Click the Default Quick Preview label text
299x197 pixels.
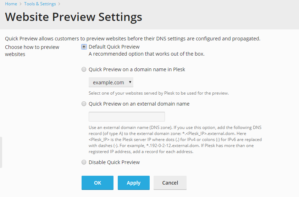pos(114,47)
